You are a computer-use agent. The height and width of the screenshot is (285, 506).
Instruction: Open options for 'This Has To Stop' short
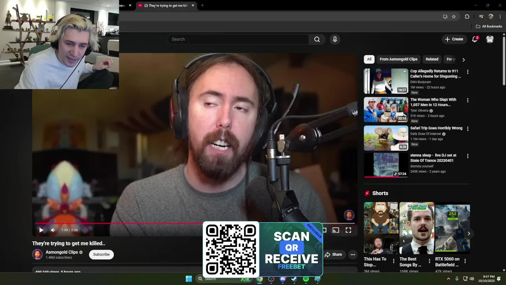[x=393, y=261]
